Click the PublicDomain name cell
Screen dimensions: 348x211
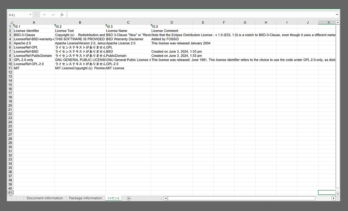[128, 56]
